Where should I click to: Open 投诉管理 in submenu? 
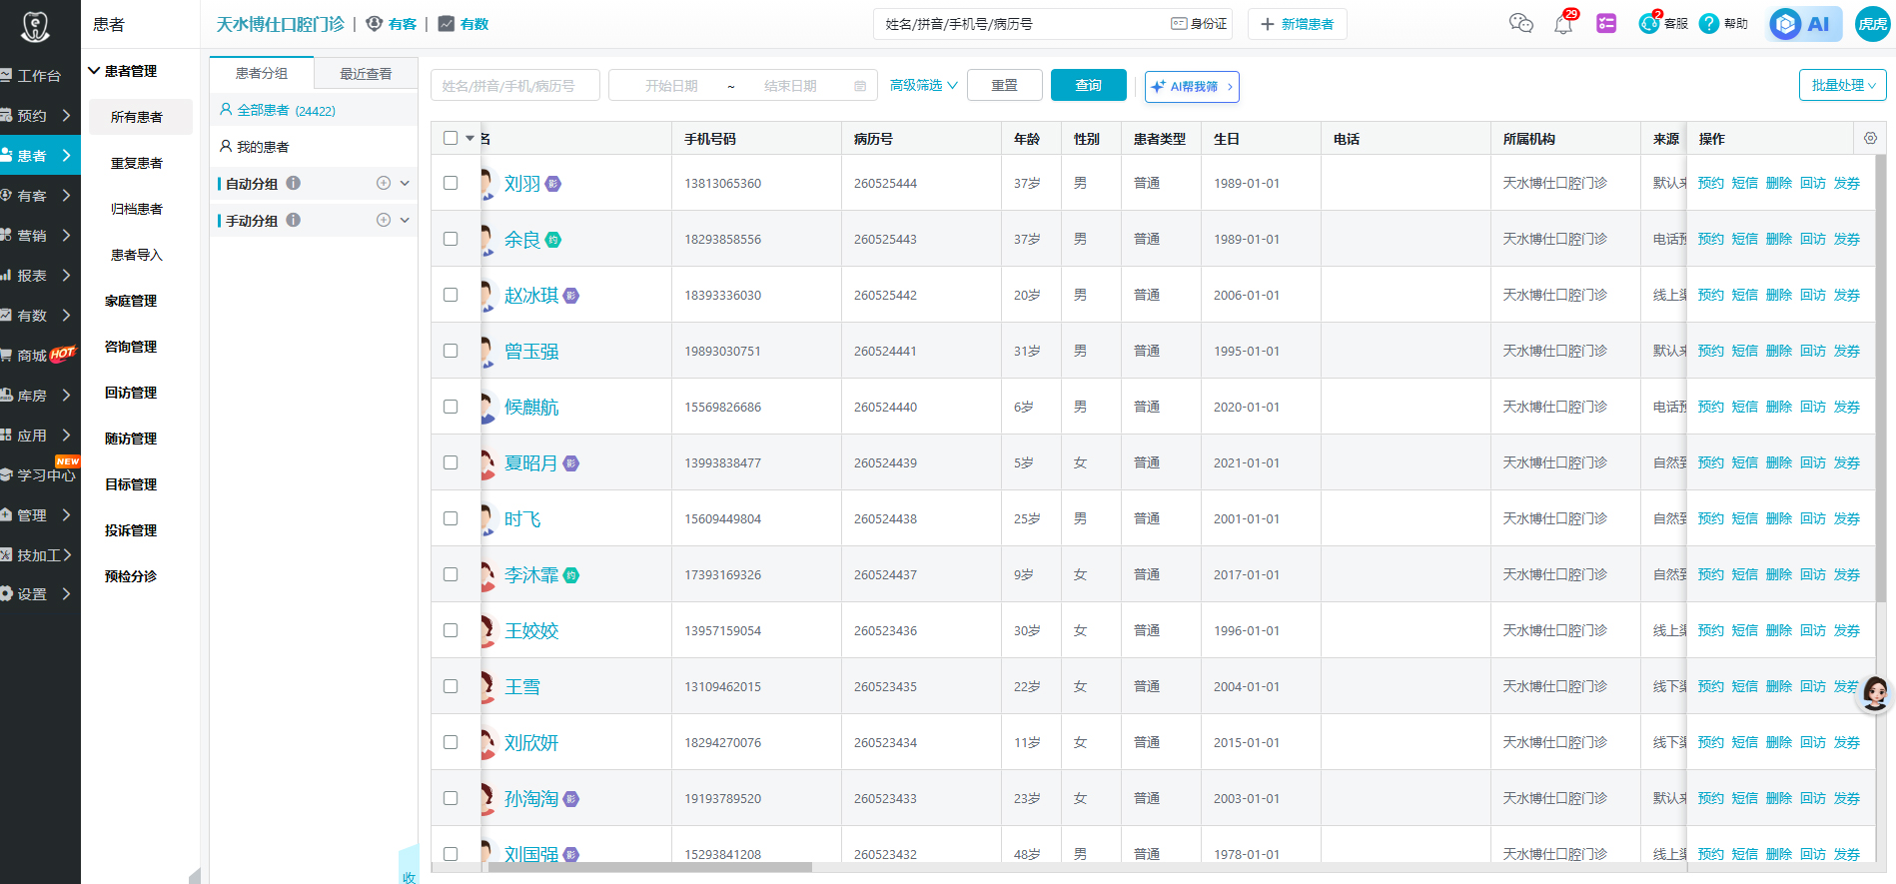[131, 530]
